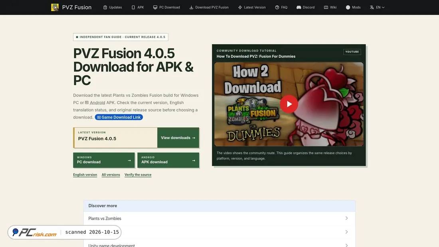439x247 pixels.
Task: Open the Unity game development row
Action: (x=219, y=243)
